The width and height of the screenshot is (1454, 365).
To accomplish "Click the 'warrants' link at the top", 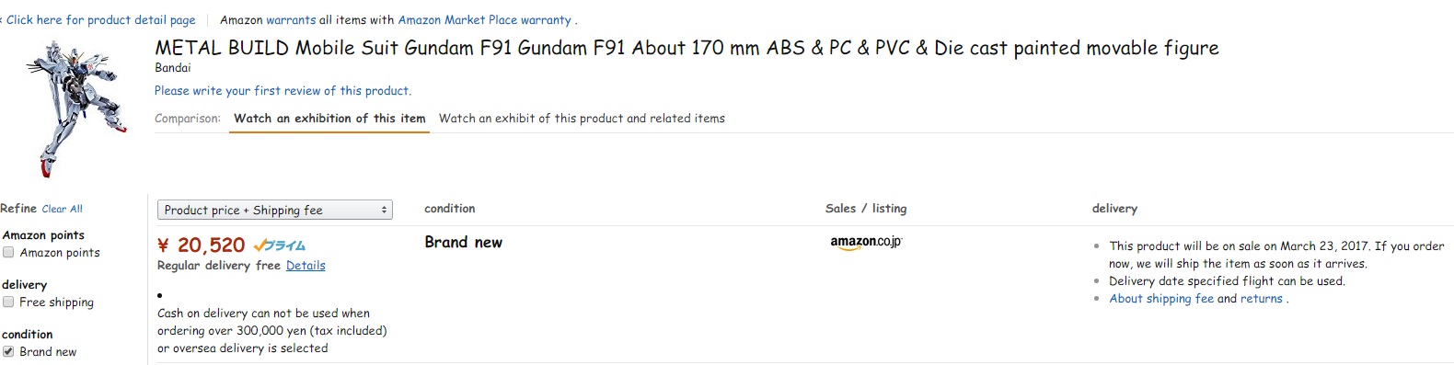I will point(291,19).
